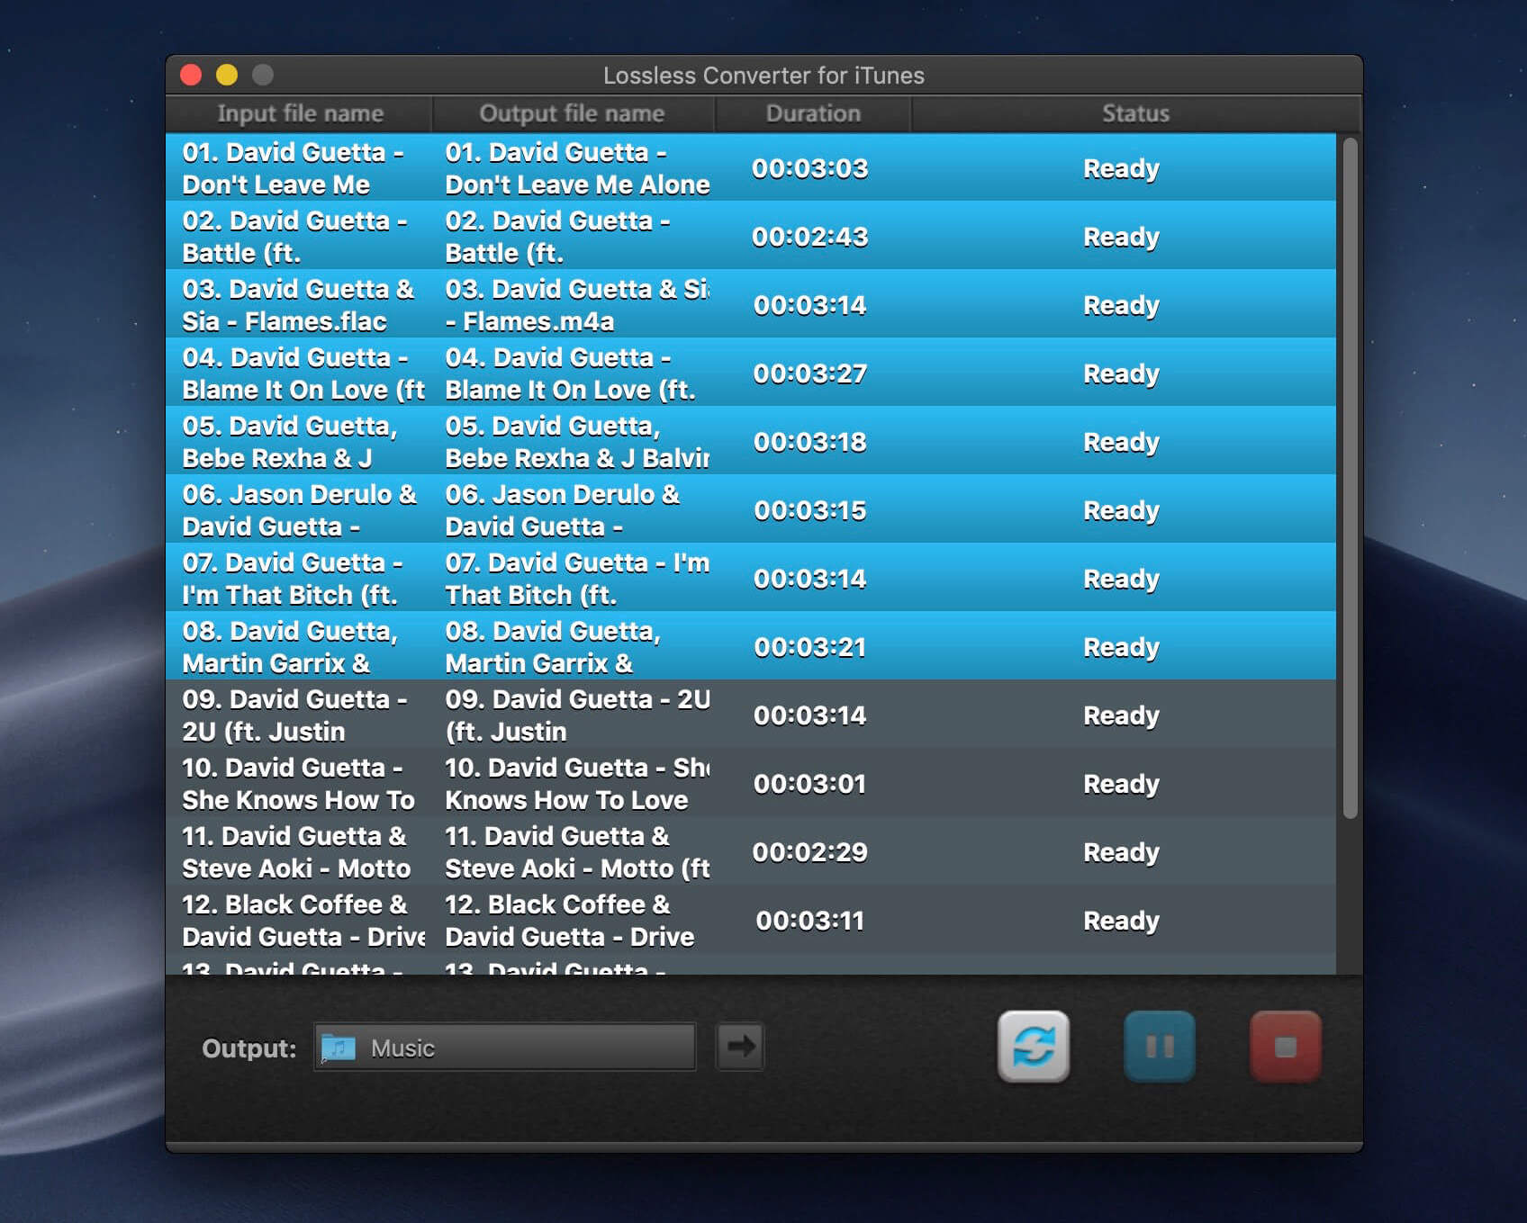
Task: Click duration 00:02:43 of track 02
Action: click(810, 237)
